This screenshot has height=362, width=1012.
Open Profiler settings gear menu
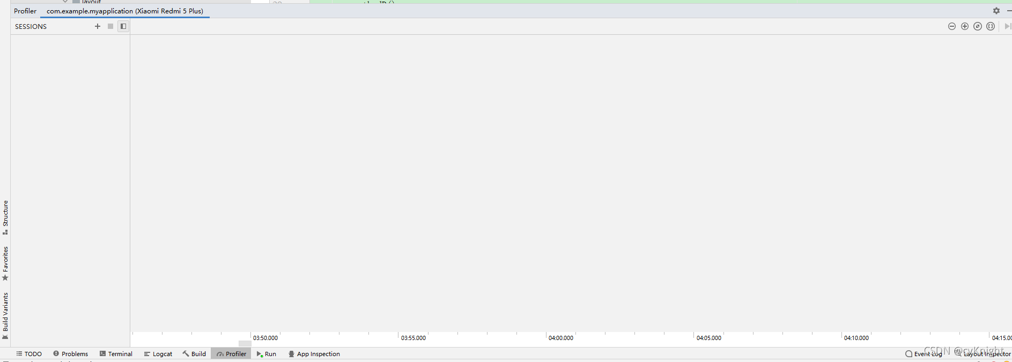tap(996, 11)
